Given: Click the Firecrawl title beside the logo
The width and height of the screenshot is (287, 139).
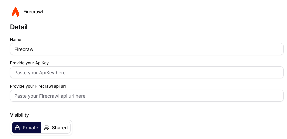Looking at the screenshot, I should click(x=33, y=12).
